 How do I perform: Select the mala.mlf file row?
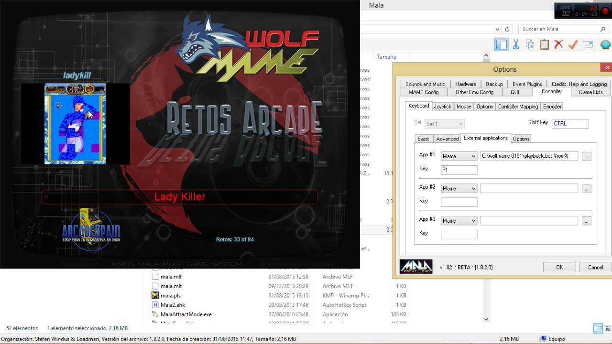click(279, 277)
